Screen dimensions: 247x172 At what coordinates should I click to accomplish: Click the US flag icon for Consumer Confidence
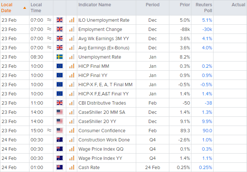click(x=60, y=131)
